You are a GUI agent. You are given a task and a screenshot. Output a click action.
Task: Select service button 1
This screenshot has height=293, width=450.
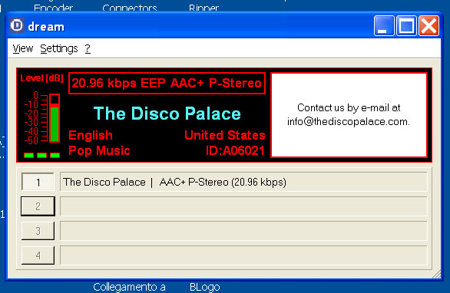[38, 182]
